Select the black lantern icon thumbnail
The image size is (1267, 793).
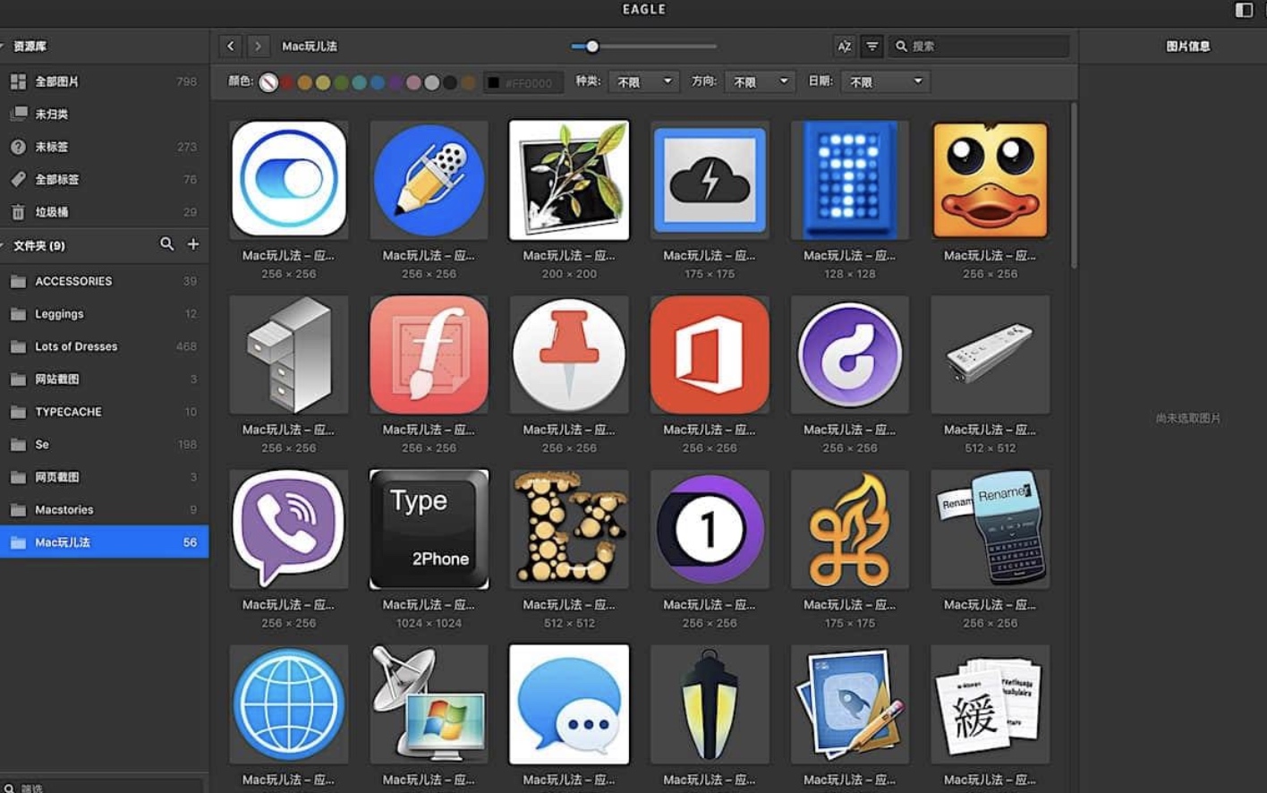[x=710, y=704]
